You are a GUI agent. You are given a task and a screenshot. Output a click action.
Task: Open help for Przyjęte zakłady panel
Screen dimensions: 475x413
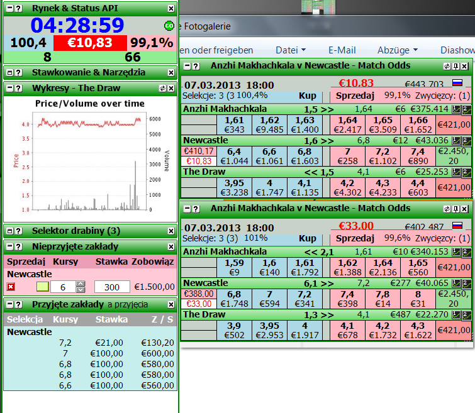(19, 305)
